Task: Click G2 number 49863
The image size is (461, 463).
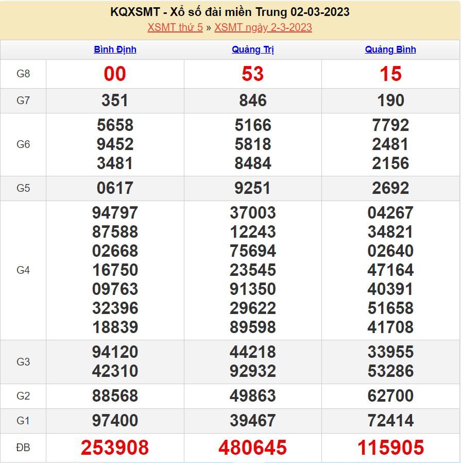Action: click(253, 395)
